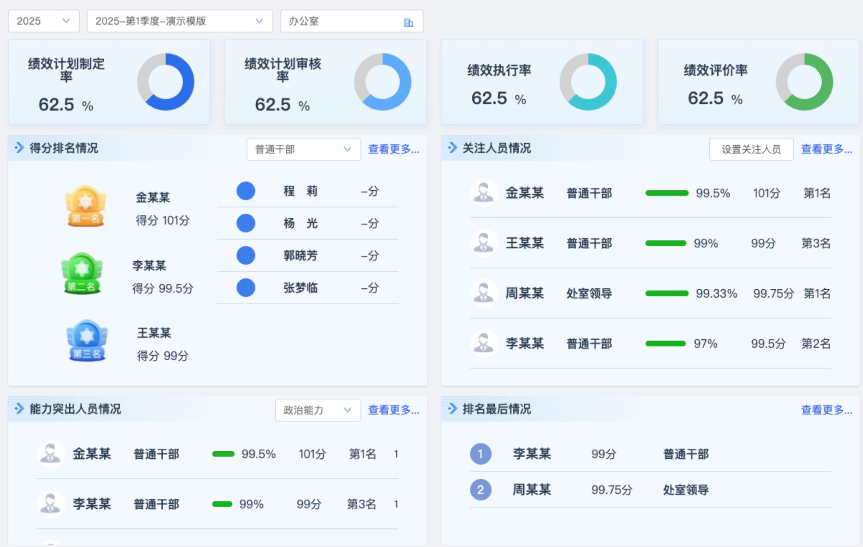This screenshot has height=547, width=863.
Task: Click the third-place blue medal badge
Action: 87,341
